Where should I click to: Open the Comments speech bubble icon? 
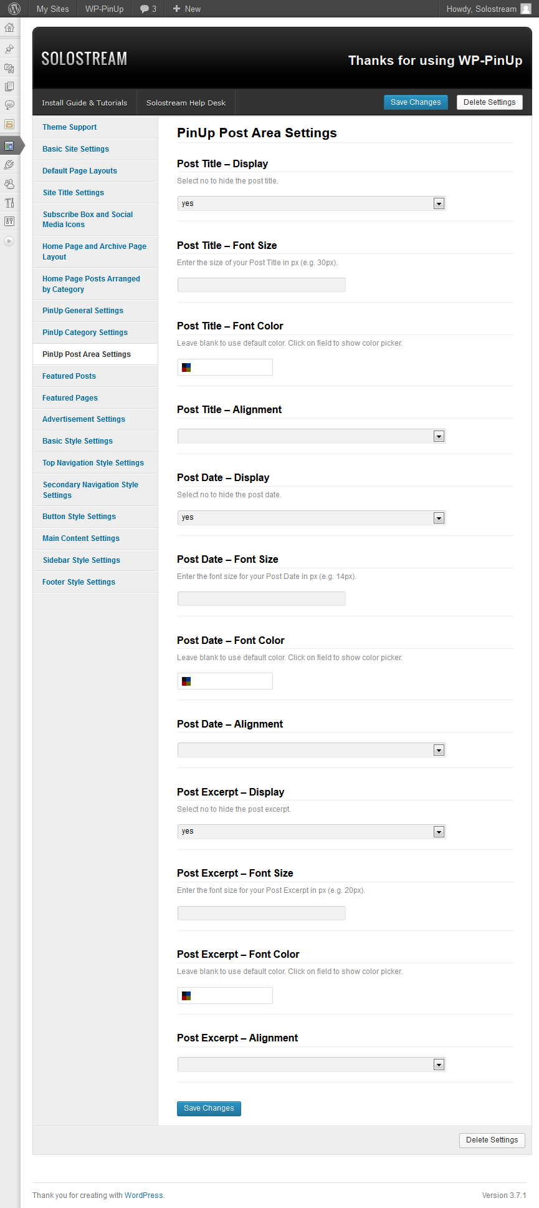(9, 105)
